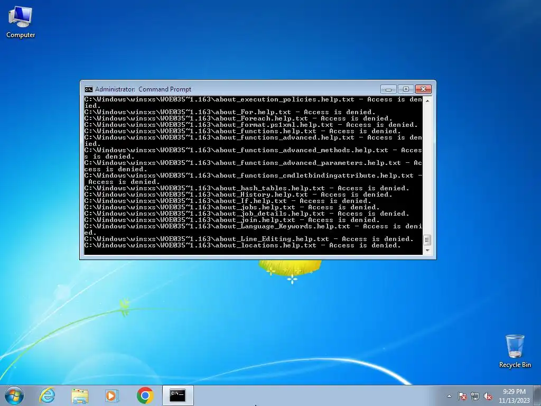The width and height of the screenshot is (541, 406).
Task: Launch Internet Explorer from the taskbar
Action: click(x=47, y=395)
